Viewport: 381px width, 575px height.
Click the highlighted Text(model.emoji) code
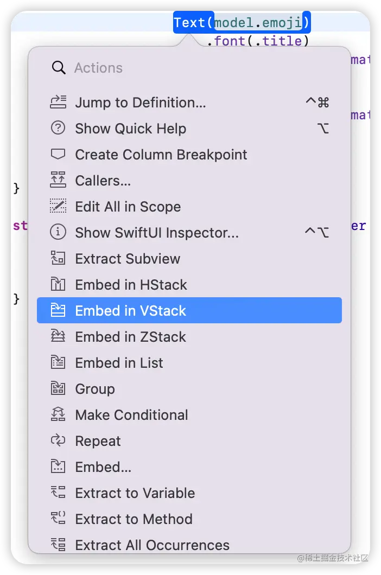point(242,23)
